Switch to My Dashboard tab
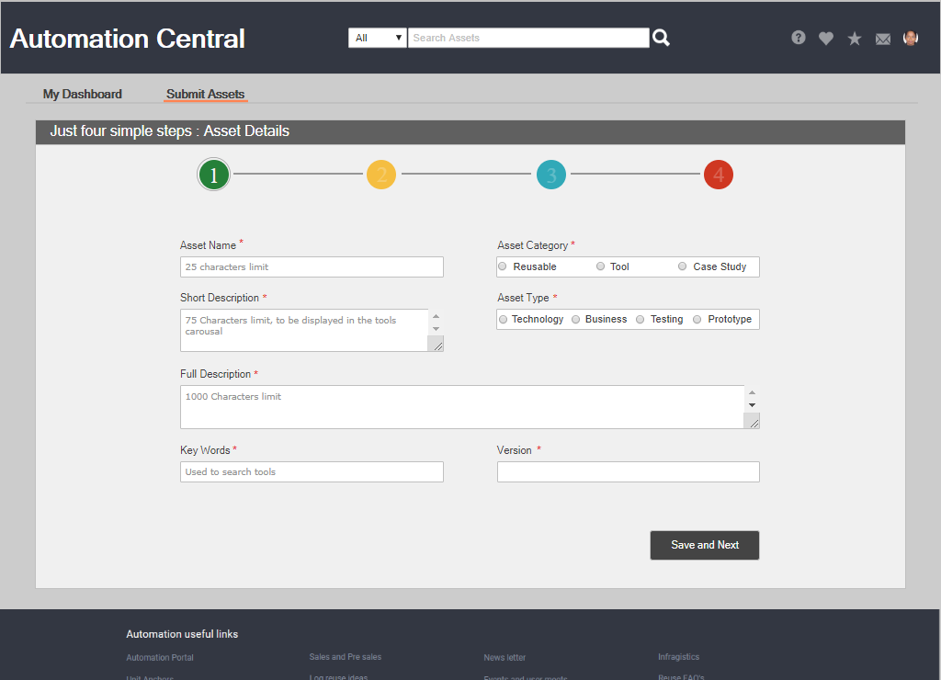Image resolution: width=941 pixels, height=680 pixels. [x=83, y=94]
